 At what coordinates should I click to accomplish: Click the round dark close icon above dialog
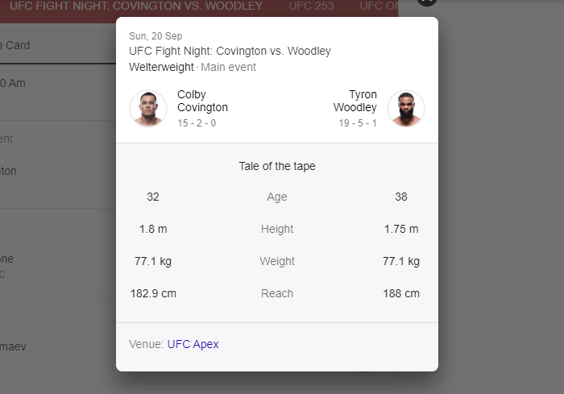click(x=427, y=2)
